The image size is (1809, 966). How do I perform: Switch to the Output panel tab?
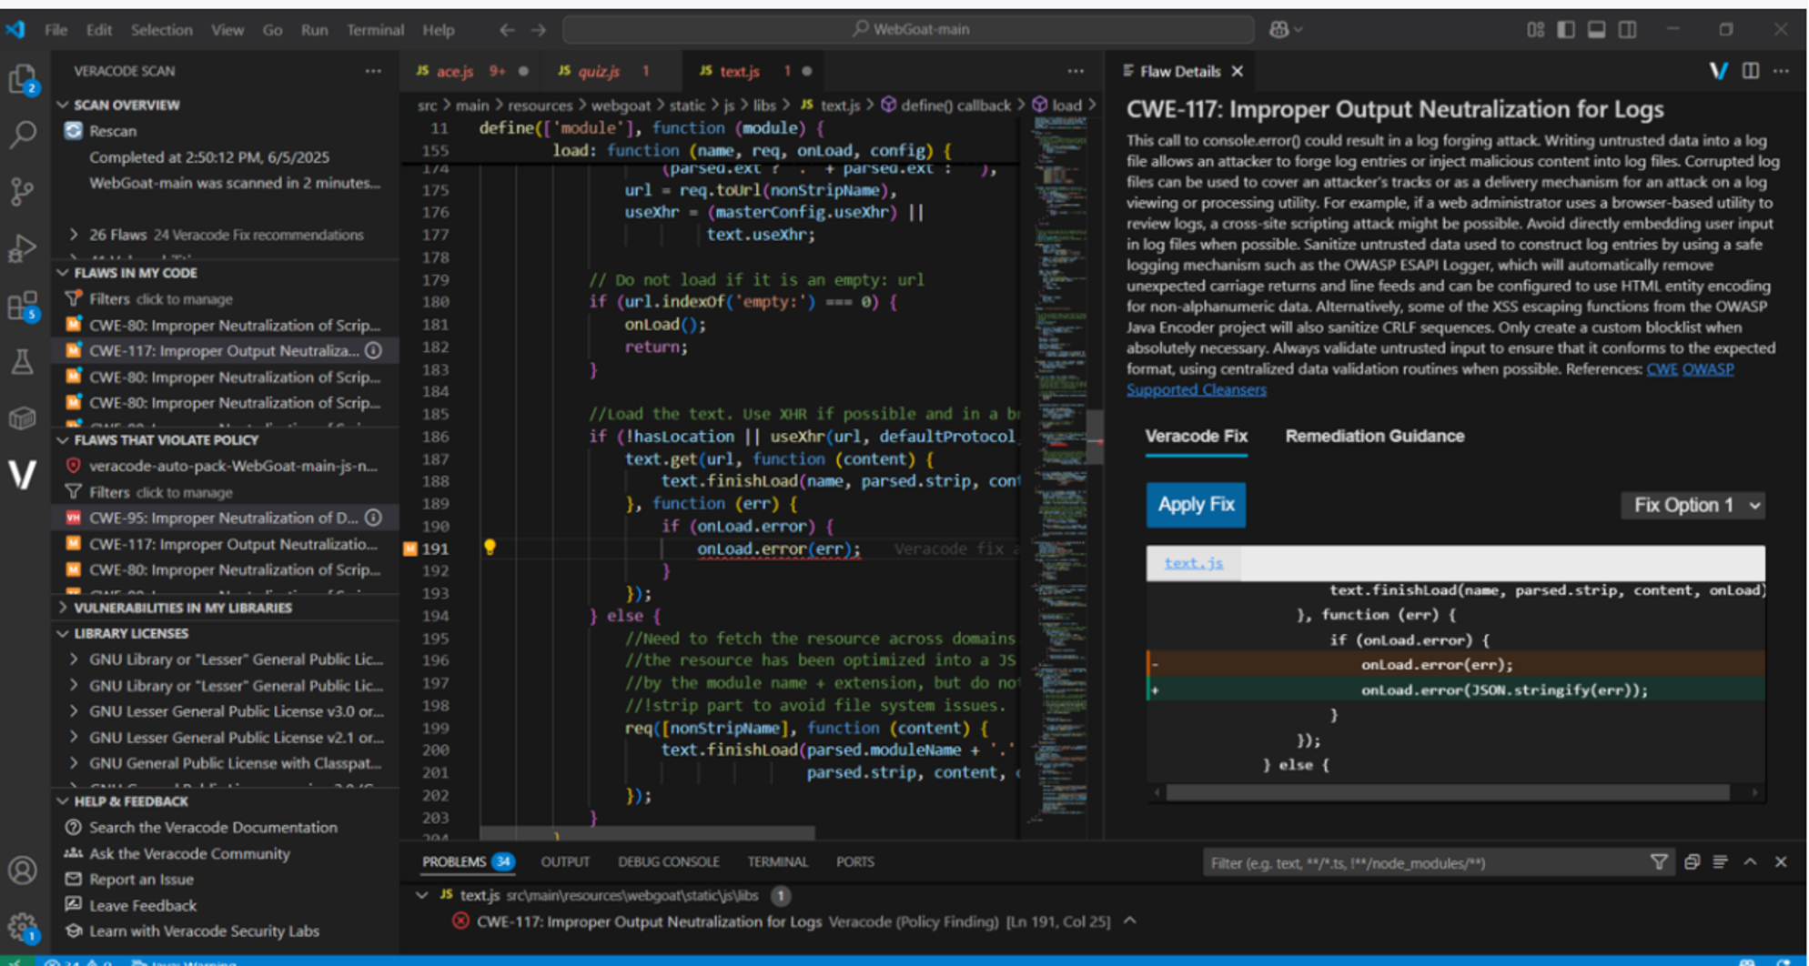[x=565, y=861]
